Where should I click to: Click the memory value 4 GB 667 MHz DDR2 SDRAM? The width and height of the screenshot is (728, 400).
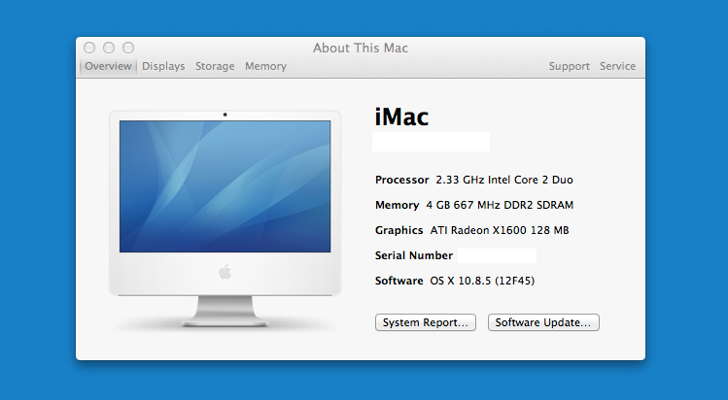pos(500,205)
